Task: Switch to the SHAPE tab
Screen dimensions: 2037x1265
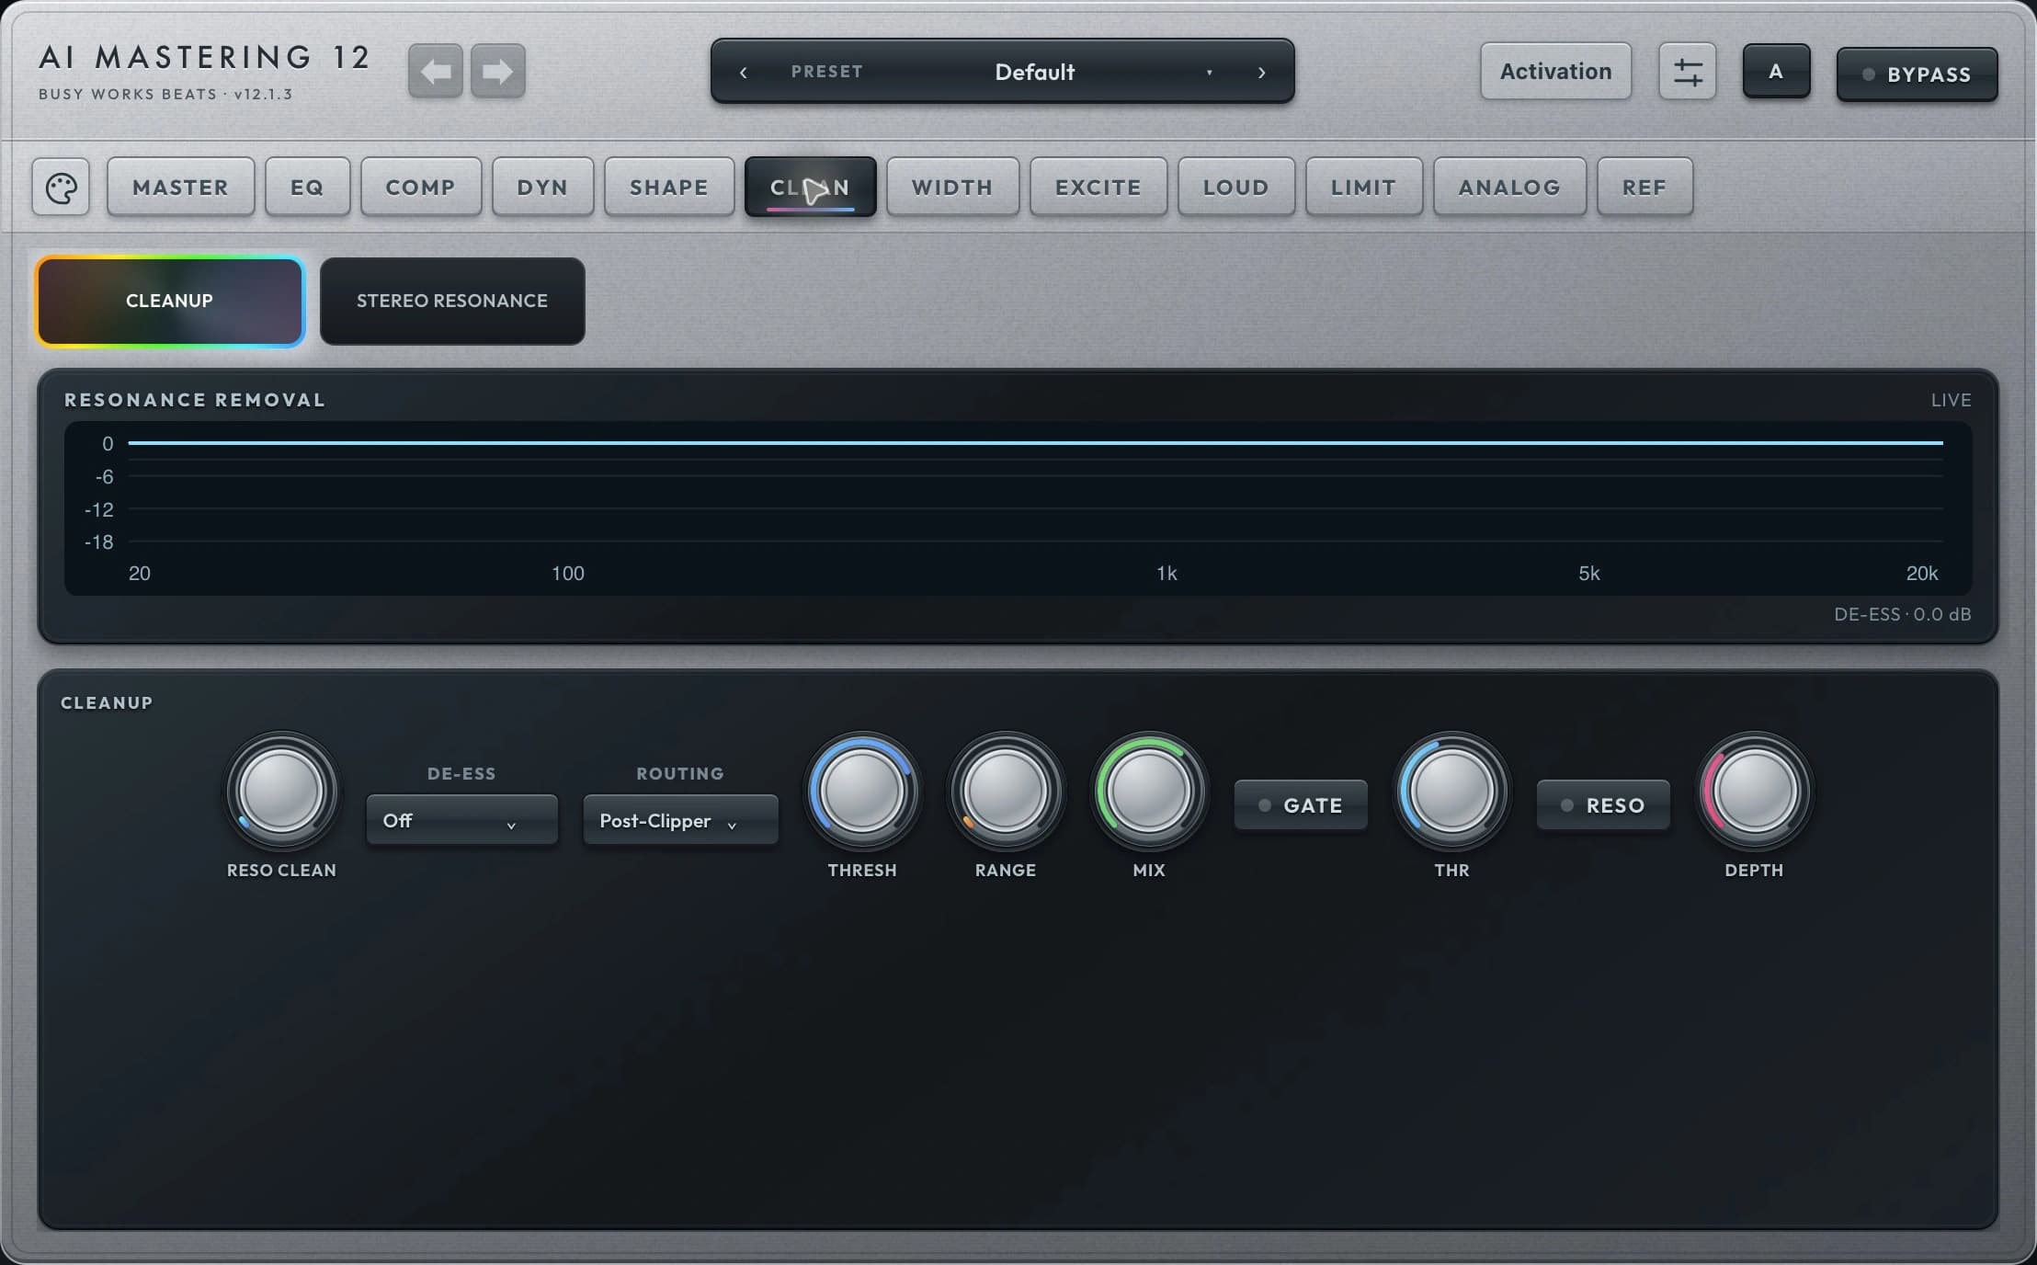Action: [x=668, y=188]
